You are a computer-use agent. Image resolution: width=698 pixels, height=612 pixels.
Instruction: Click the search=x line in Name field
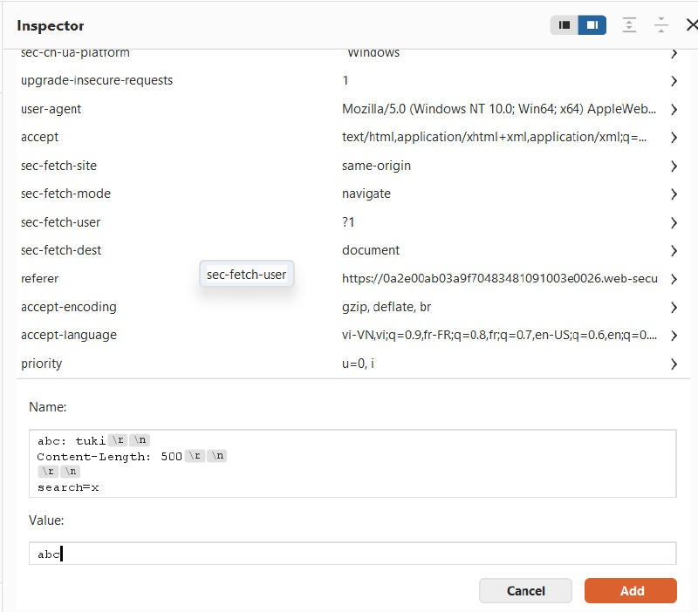[68, 487]
